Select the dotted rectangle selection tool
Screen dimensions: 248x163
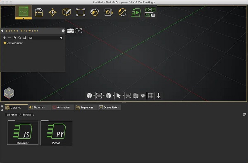pos(81,12)
